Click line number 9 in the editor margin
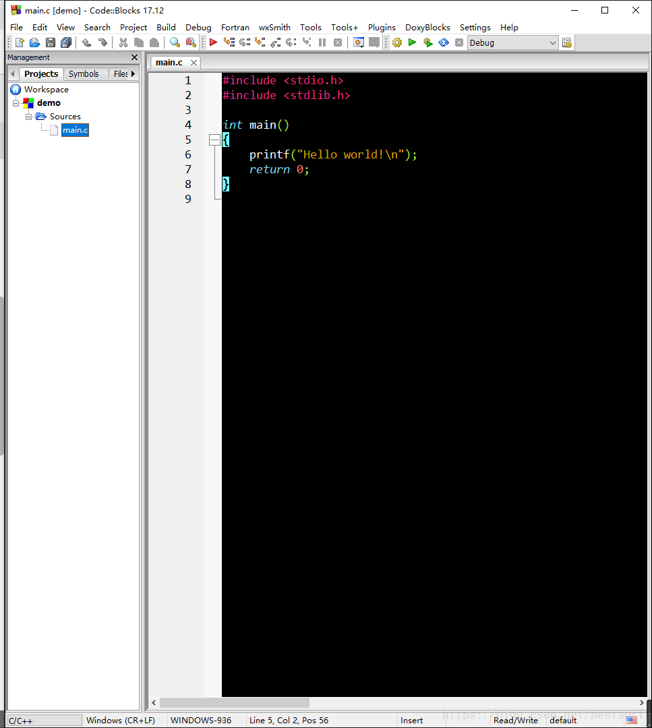Viewport: 652px width, 728px height. [x=188, y=199]
